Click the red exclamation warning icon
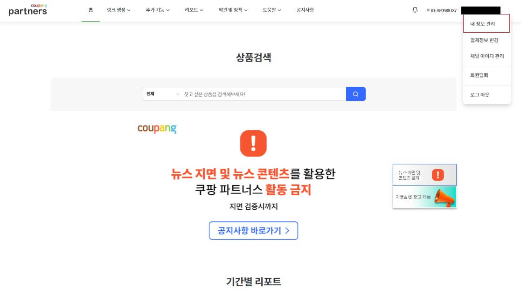The height and width of the screenshot is (305, 521). (x=253, y=143)
